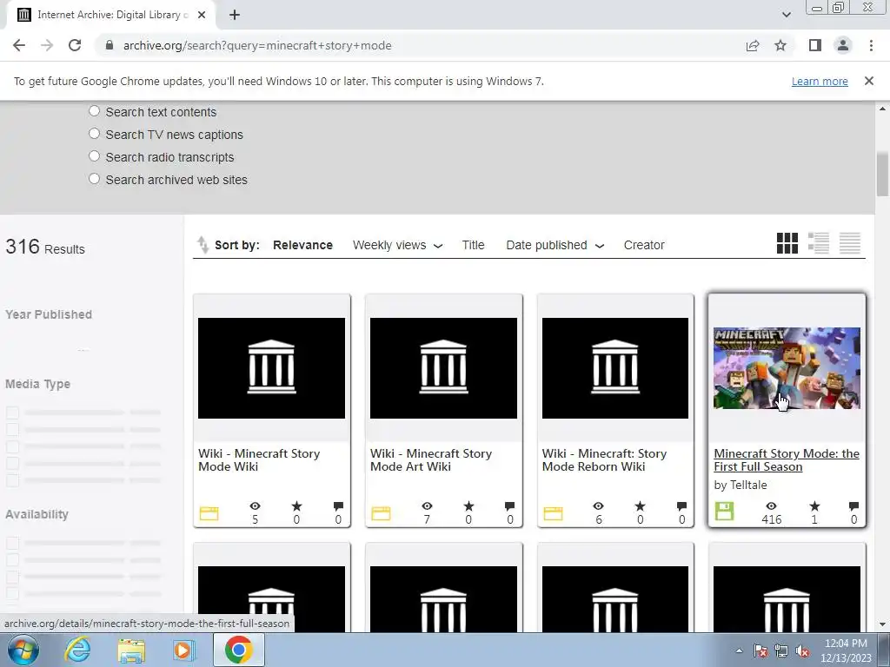Screen dimensions: 890x667
Task: Click software floppy icon on First Full Season
Action: [724, 511]
